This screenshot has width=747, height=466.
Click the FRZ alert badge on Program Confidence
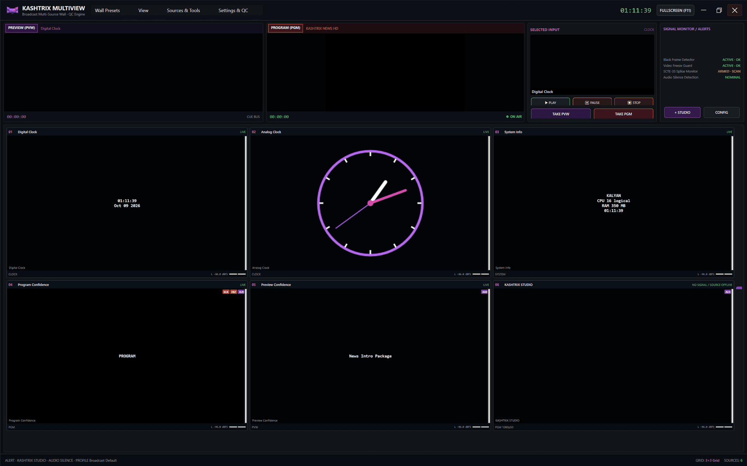(x=233, y=292)
